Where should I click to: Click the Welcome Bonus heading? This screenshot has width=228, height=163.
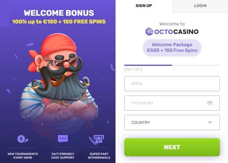tap(59, 13)
